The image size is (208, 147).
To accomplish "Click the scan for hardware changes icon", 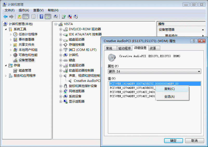I will [55, 17].
